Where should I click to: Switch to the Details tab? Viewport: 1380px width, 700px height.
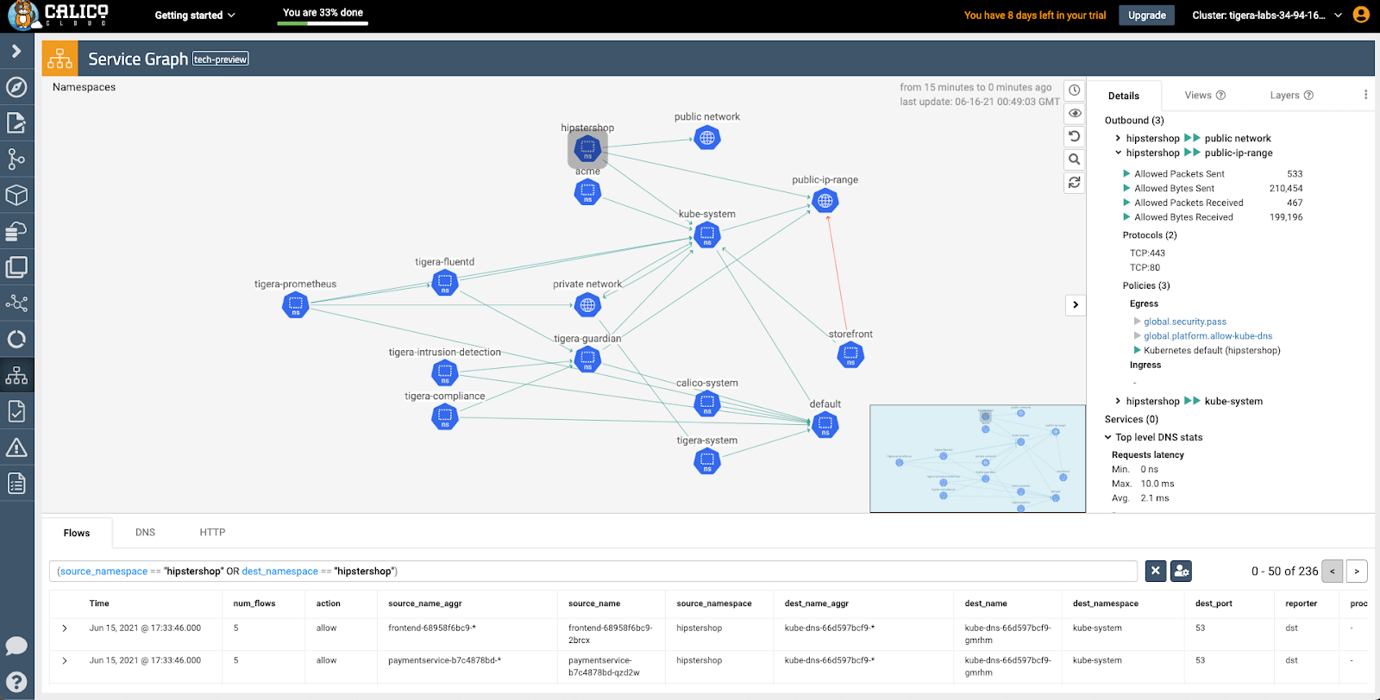pyautogui.click(x=1124, y=96)
